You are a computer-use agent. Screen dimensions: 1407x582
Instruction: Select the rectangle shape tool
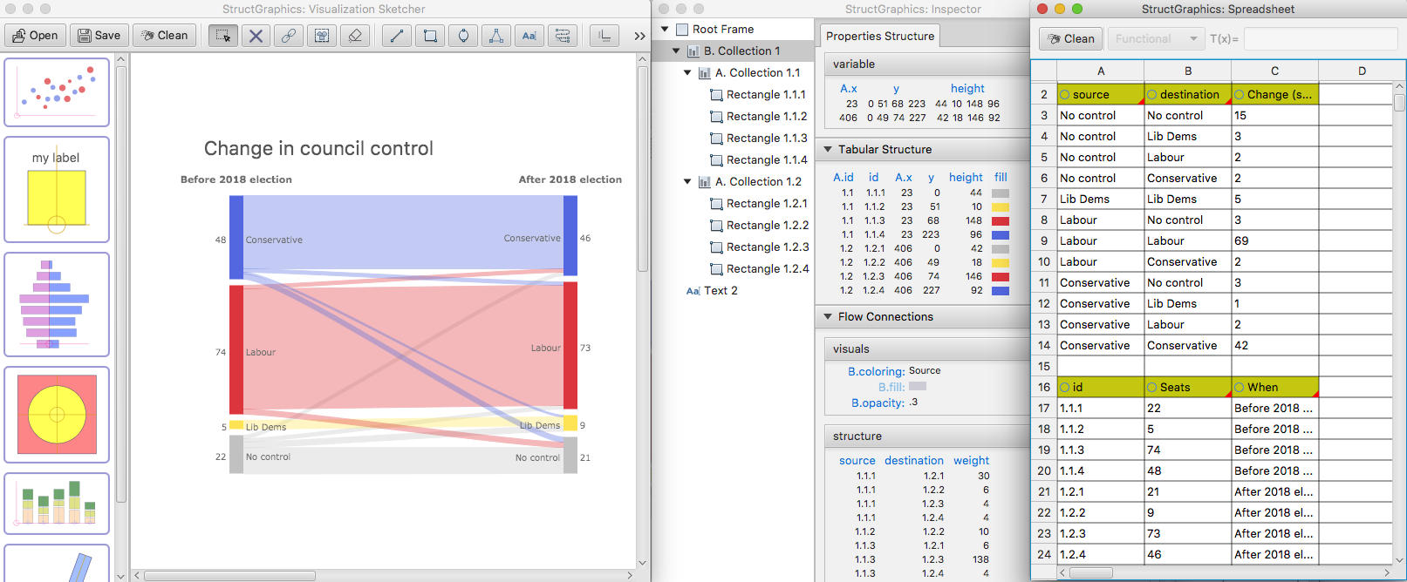tap(430, 36)
